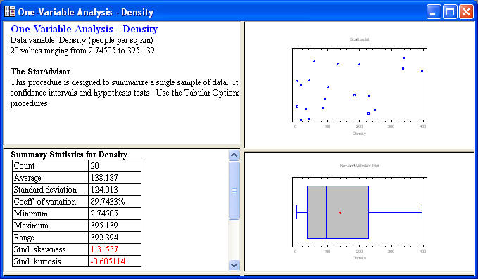Click the window icon in title bar

tap(10, 11)
